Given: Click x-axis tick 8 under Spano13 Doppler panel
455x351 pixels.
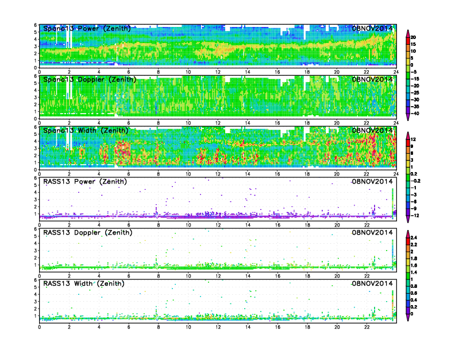Looking at the screenshot, I should click(159, 123).
